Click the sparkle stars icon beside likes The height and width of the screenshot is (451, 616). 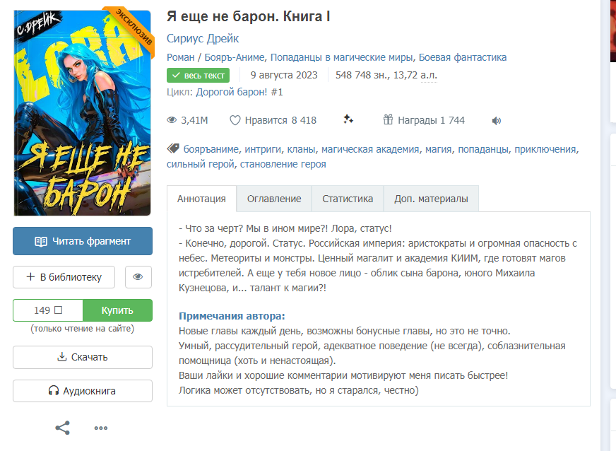pyautogui.click(x=348, y=119)
